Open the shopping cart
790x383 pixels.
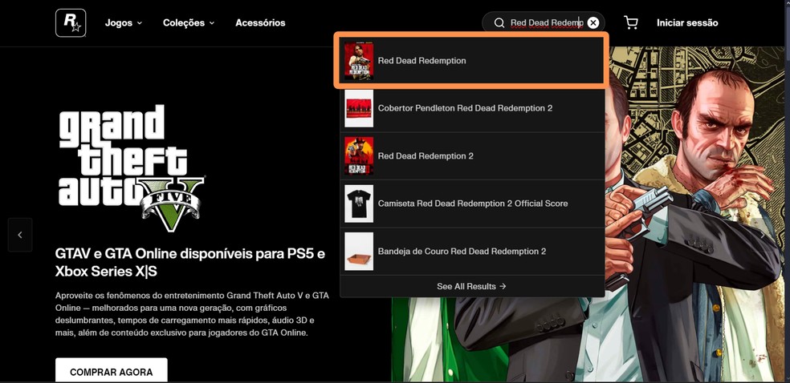pyautogui.click(x=630, y=22)
